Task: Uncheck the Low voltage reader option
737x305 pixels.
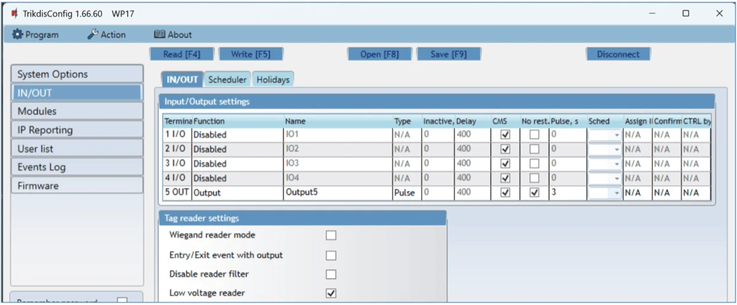Action: (x=331, y=293)
